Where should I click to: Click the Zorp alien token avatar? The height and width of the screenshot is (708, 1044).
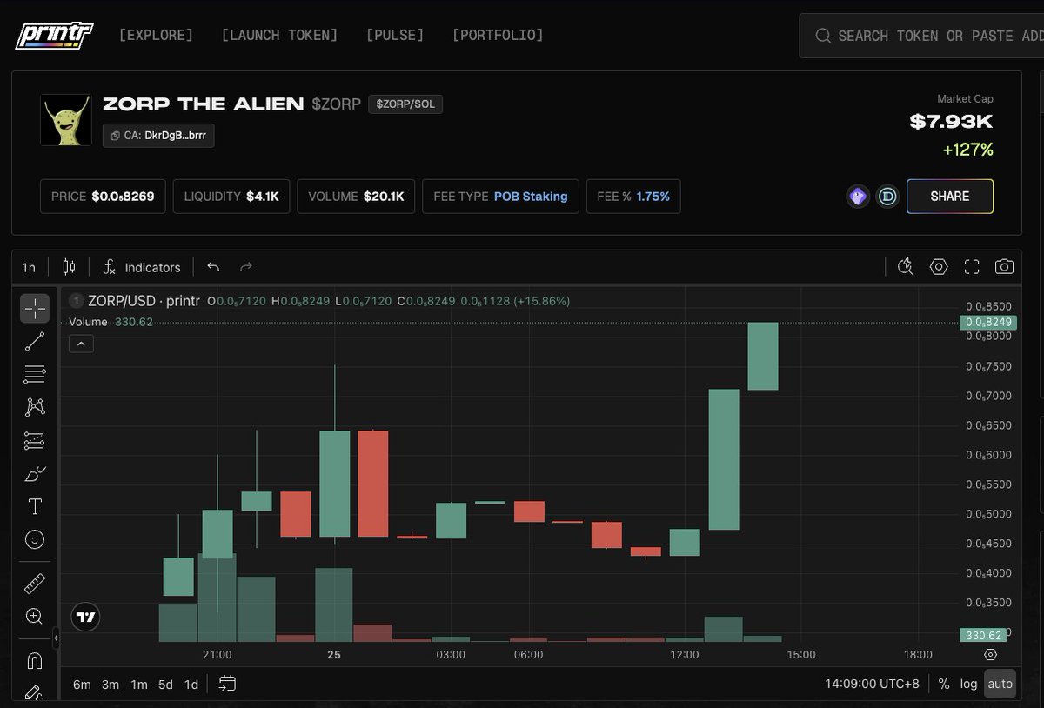[x=66, y=120]
